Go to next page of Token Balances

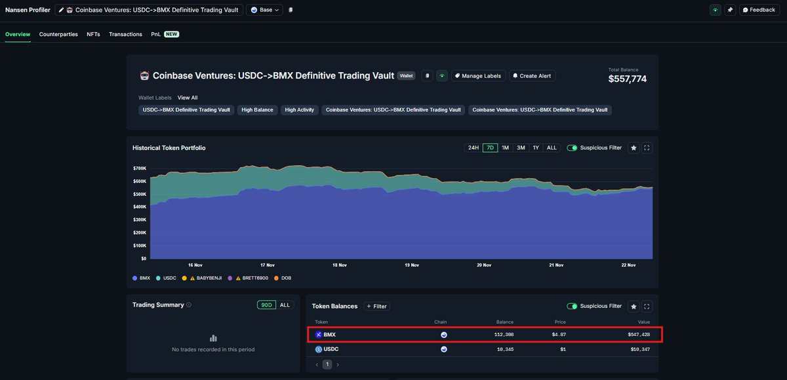[x=338, y=364]
